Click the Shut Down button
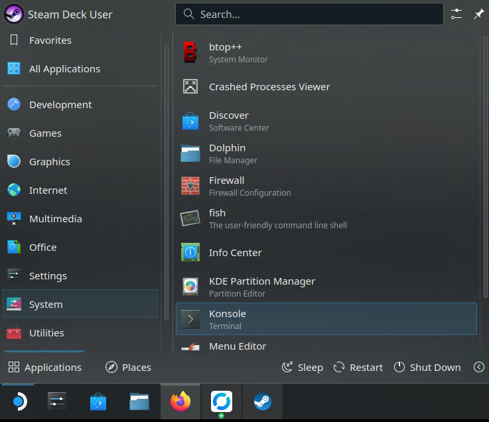Image resolution: width=489 pixels, height=422 pixels. 427,368
